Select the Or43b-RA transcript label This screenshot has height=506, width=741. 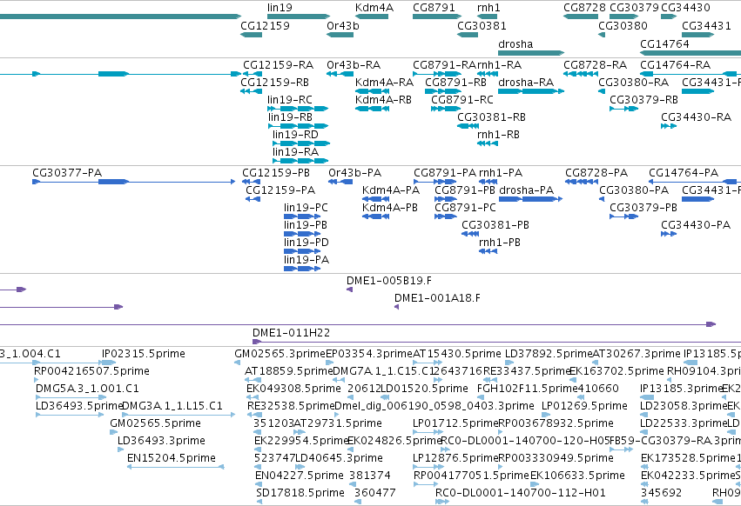(x=354, y=64)
